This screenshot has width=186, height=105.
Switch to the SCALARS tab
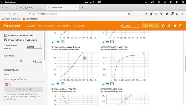point(31,26)
